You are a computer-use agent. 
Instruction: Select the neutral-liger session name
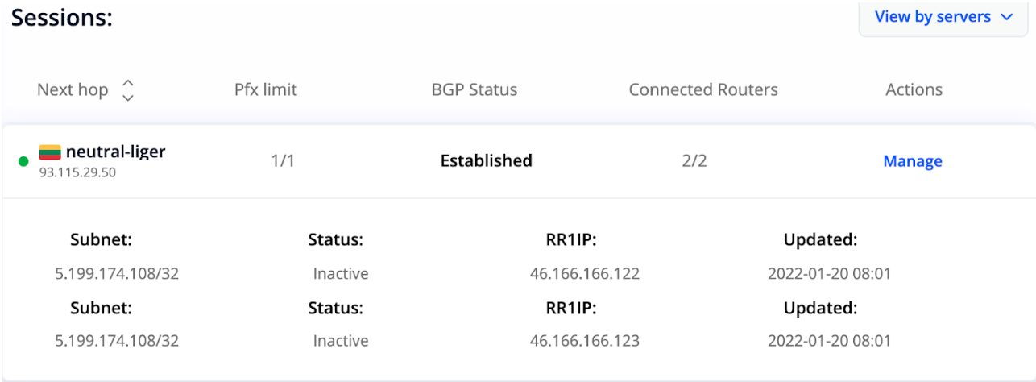coord(115,152)
